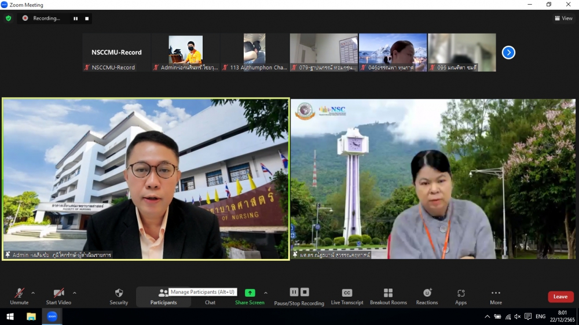This screenshot has width=579, height=325.
Task: Show next participants with blue arrow
Action: click(x=508, y=53)
